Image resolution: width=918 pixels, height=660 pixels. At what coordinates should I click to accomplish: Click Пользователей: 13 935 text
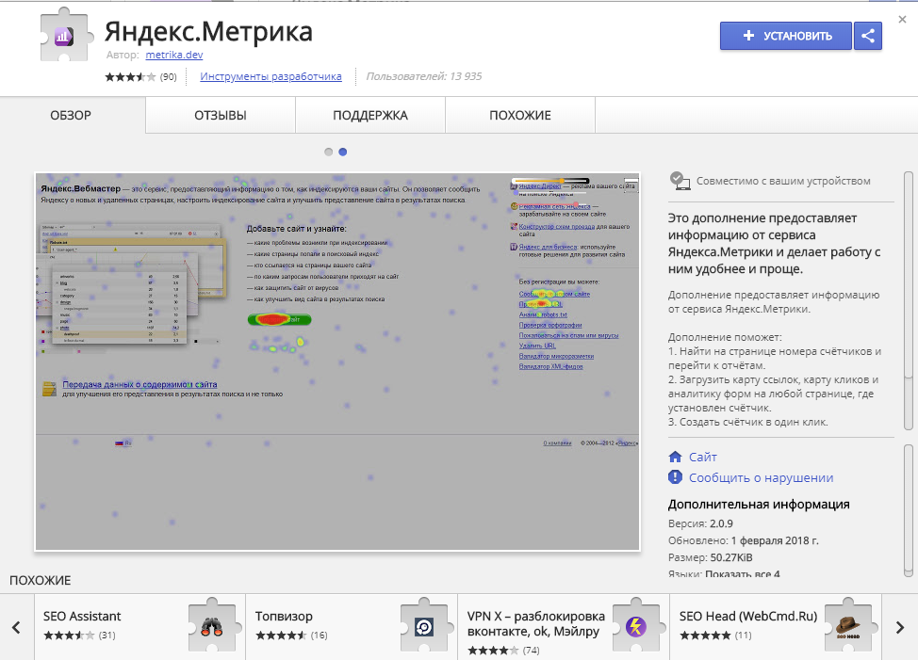(424, 76)
